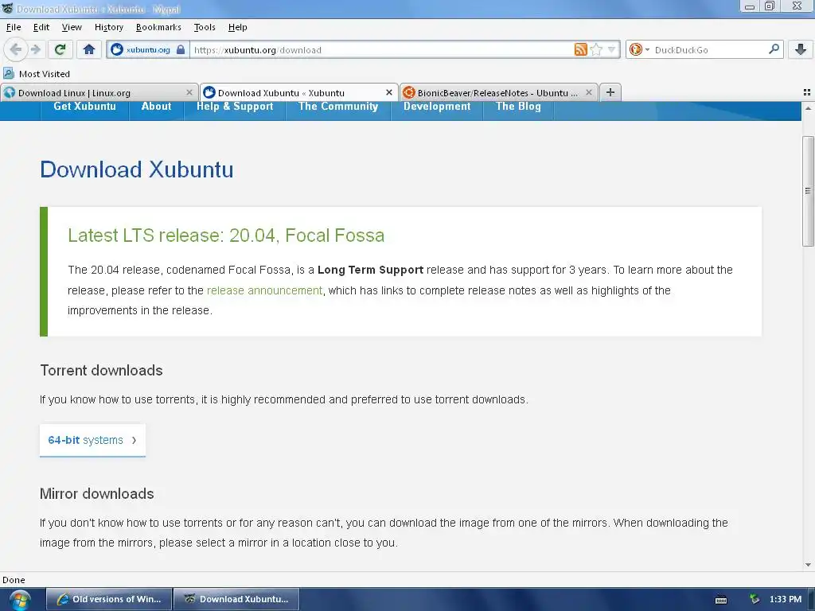The height and width of the screenshot is (611, 815).
Task: Click the RSS feed icon in address bar
Action: [580, 49]
